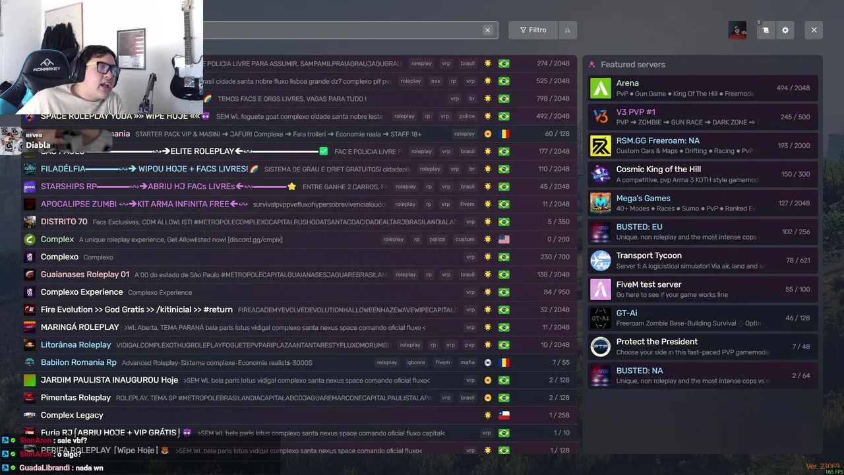Click the '230 / 700' player count
The width and height of the screenshot is (844, 475).
click(x=555, y=257)
